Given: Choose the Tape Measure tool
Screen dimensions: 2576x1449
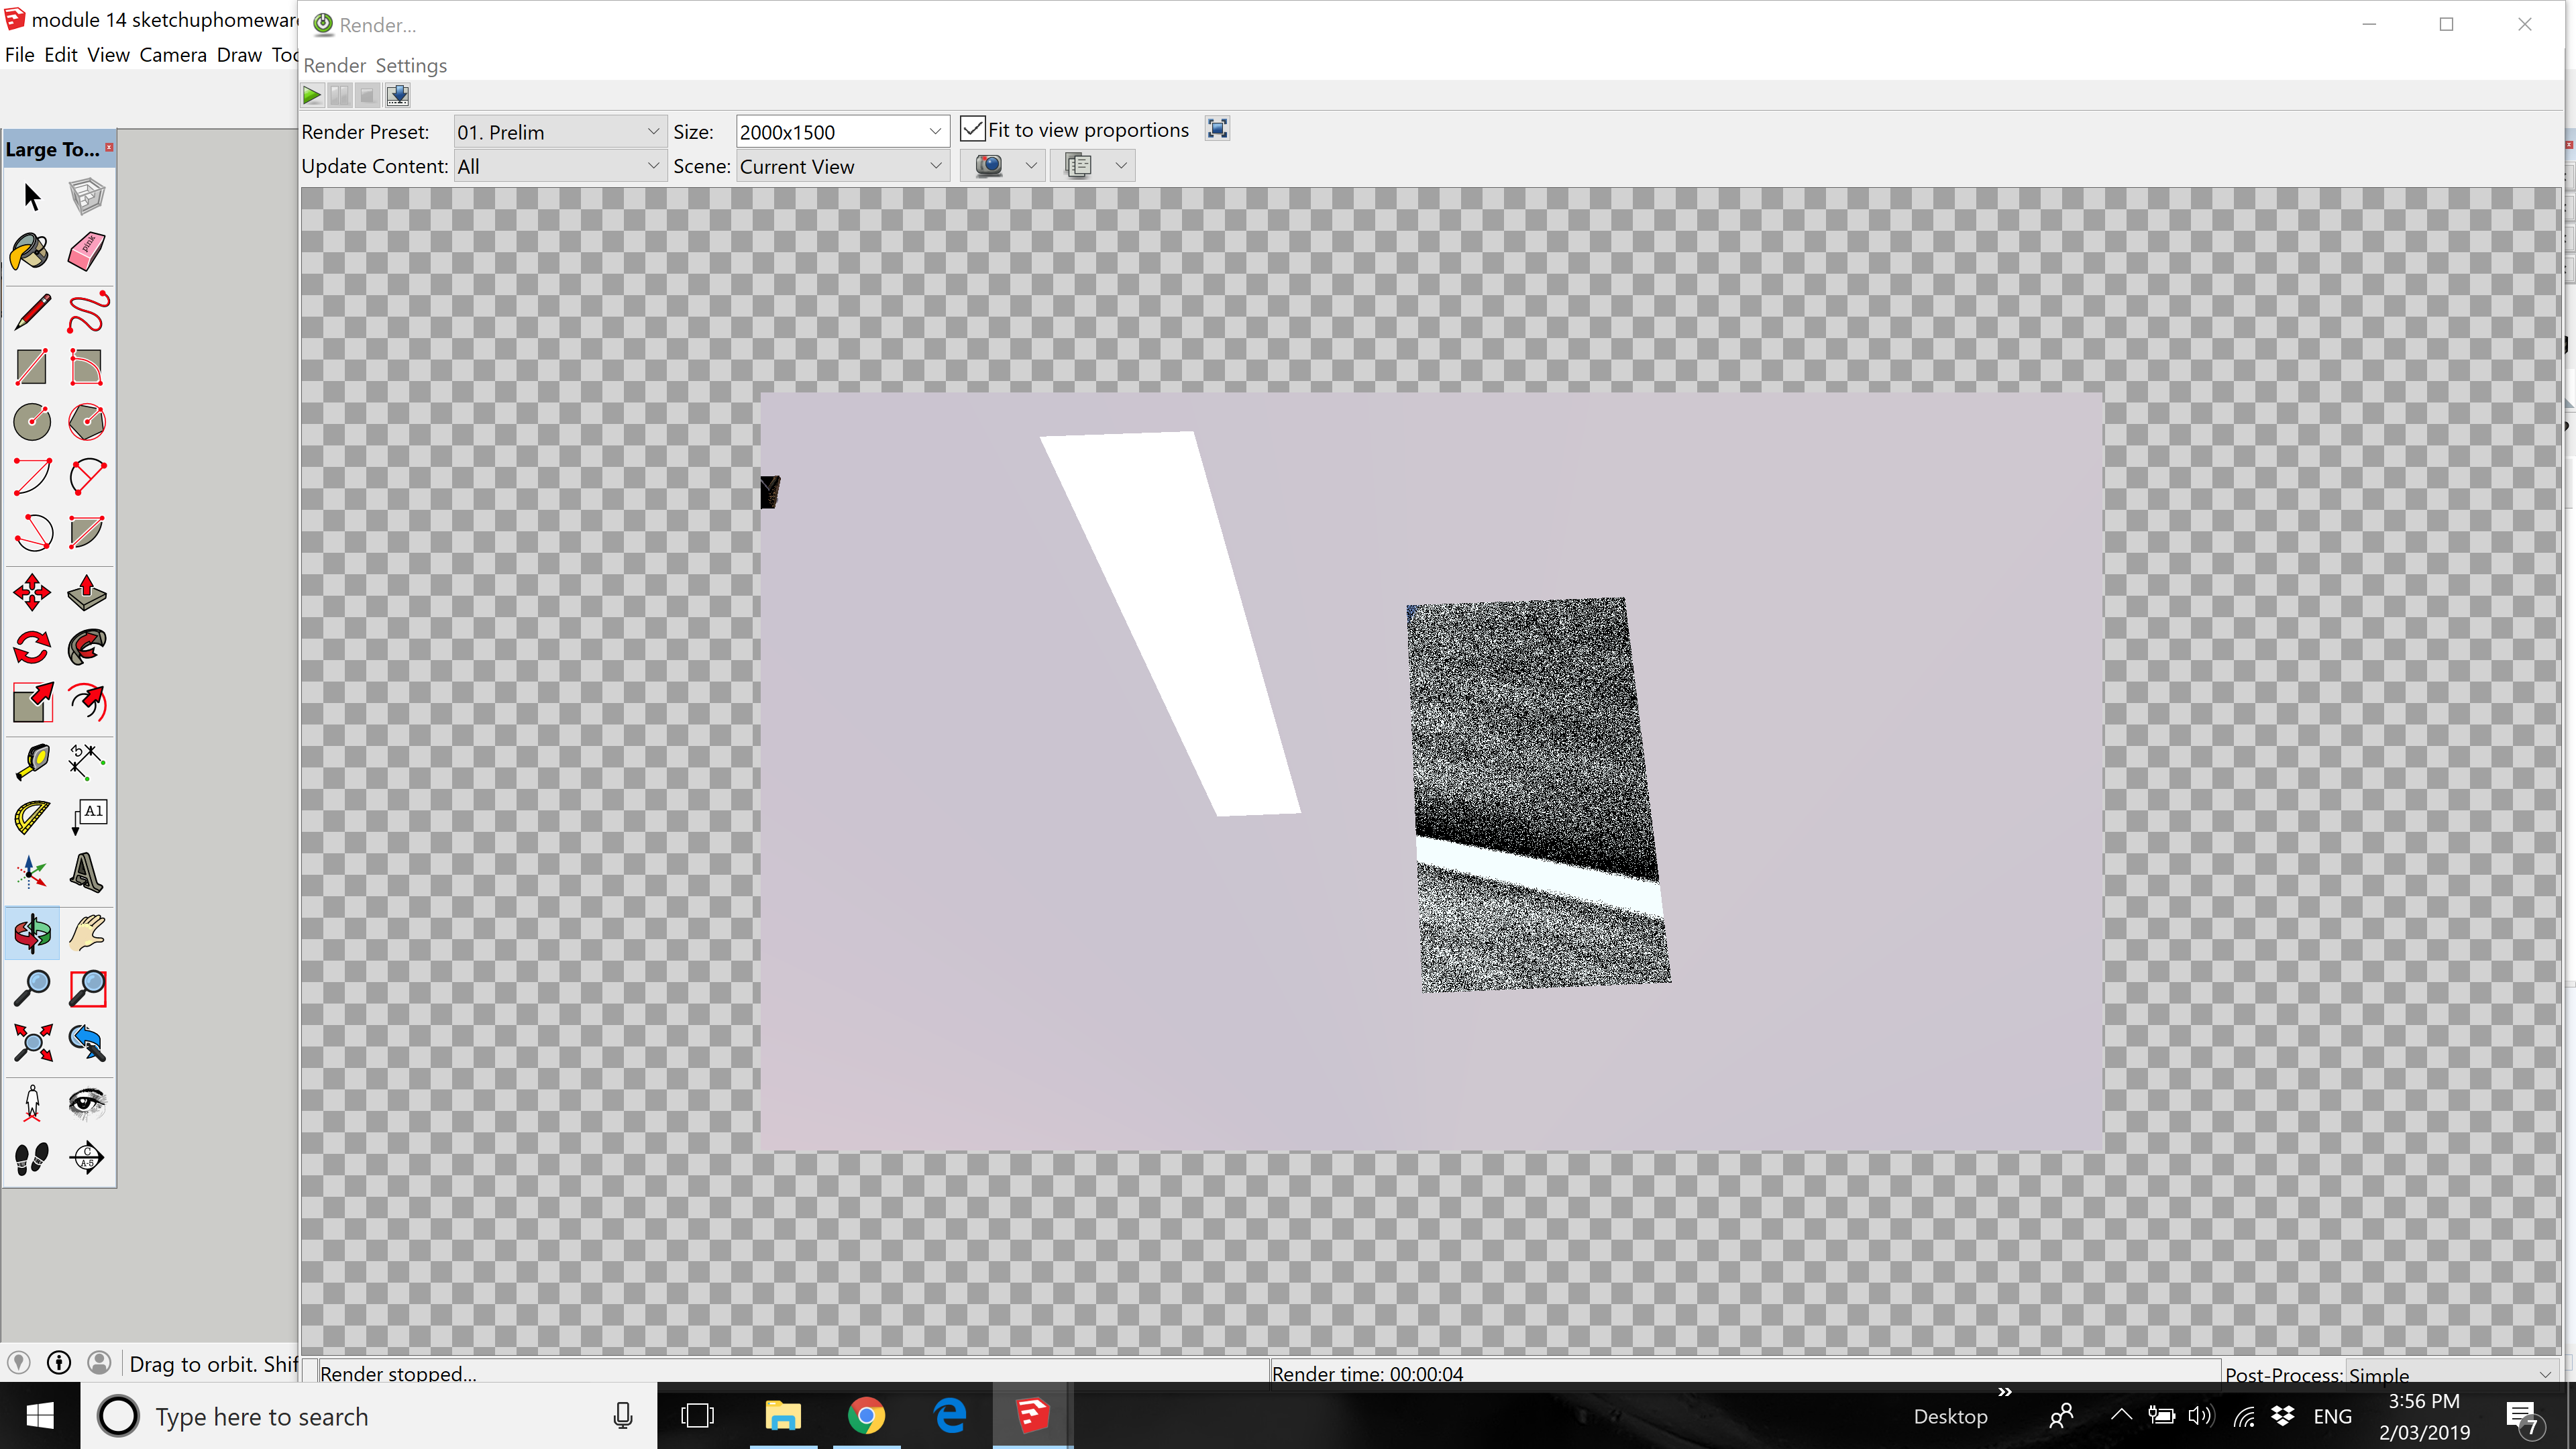Looking at the screenshot, I should tap(31, 762).
